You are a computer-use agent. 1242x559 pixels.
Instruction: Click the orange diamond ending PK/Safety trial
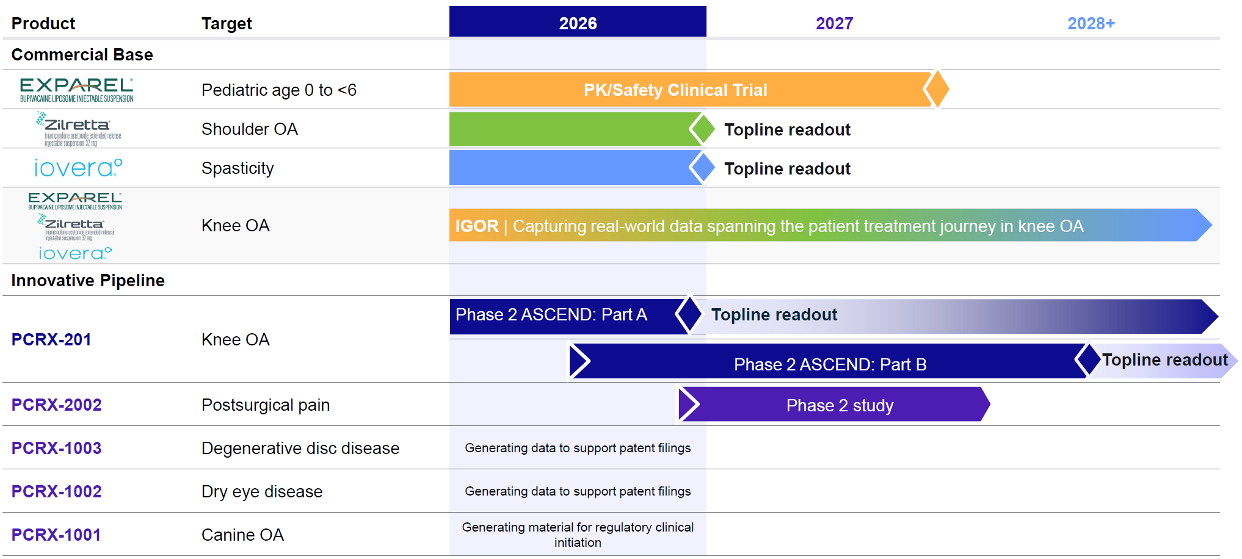937,90
